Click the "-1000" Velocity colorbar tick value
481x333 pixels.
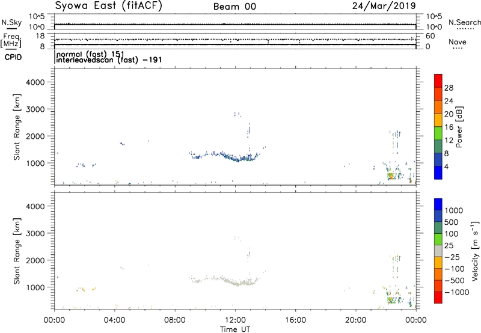click(x=457, y=292)
